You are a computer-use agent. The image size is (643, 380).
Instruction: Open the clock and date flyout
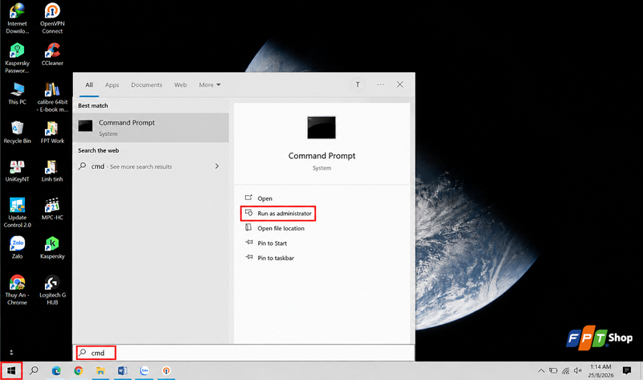tap(600, 370)
